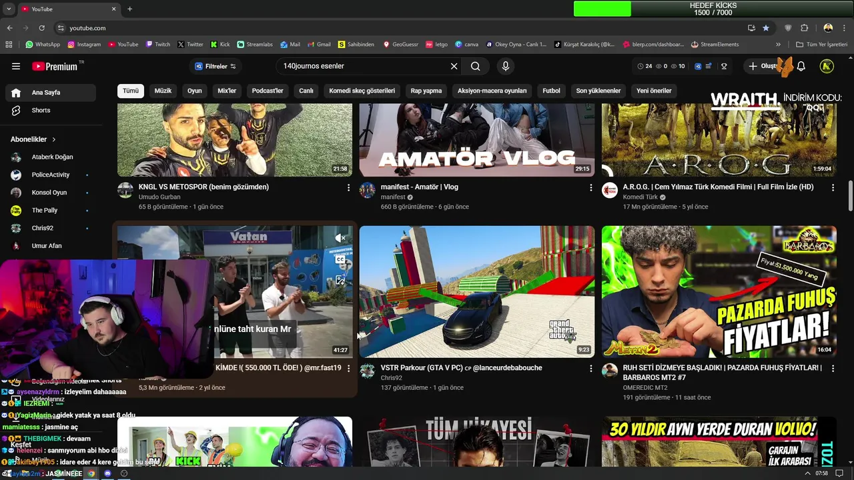Open the OMEREDIC MT2 channel link
Image resolution: width=854 pixels, height=480 pixels.
645,387
